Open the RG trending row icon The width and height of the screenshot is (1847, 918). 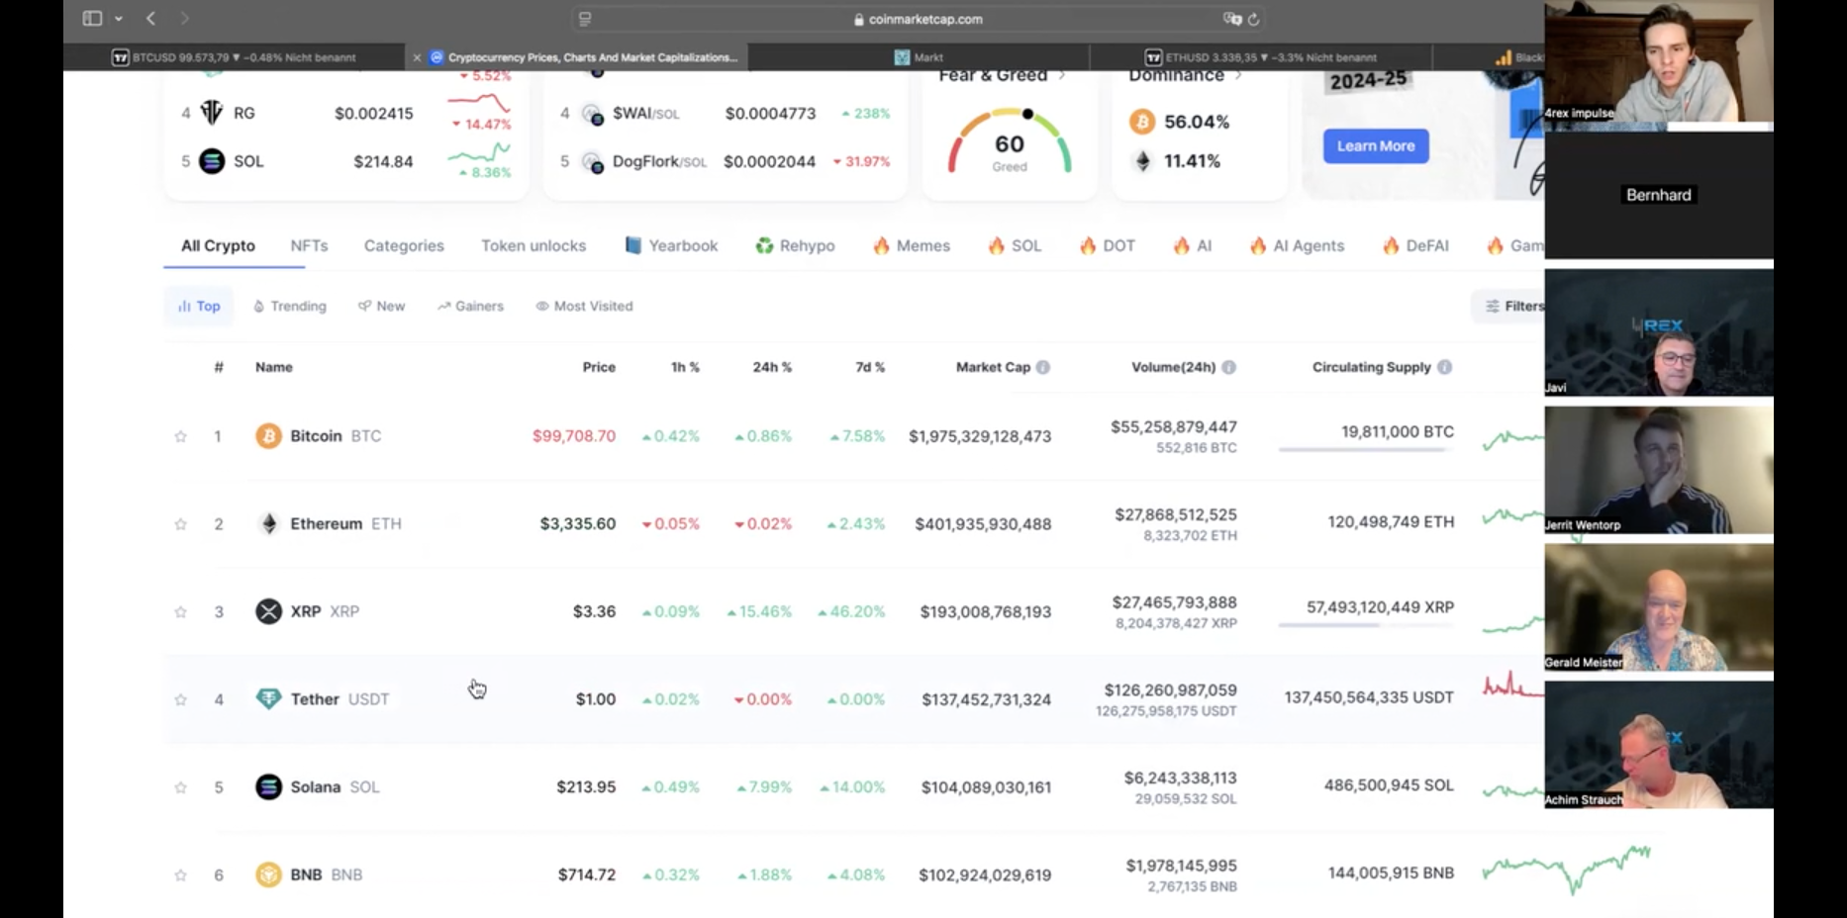pyautogui.click(x=212, y=113)
